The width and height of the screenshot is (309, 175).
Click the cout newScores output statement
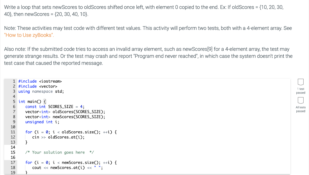pyautogui.click(x=67, y=168)
